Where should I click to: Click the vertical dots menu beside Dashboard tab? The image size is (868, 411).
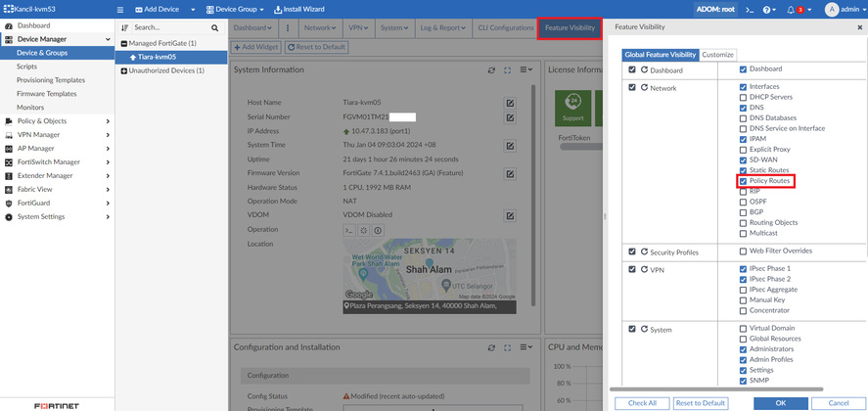tap(288, 27)
